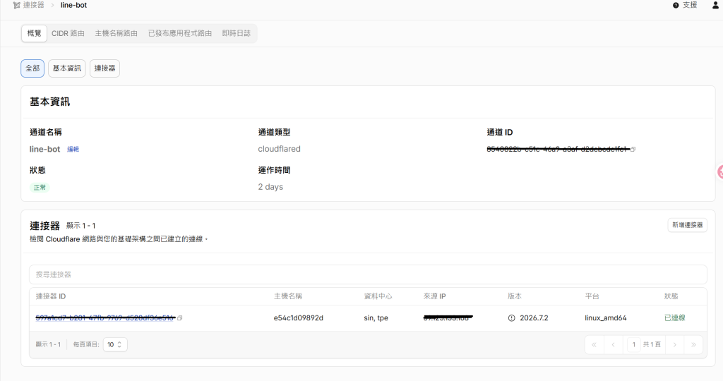Select the 基本資訊 filter button
The image size is (723, 381).
(67, 68)
